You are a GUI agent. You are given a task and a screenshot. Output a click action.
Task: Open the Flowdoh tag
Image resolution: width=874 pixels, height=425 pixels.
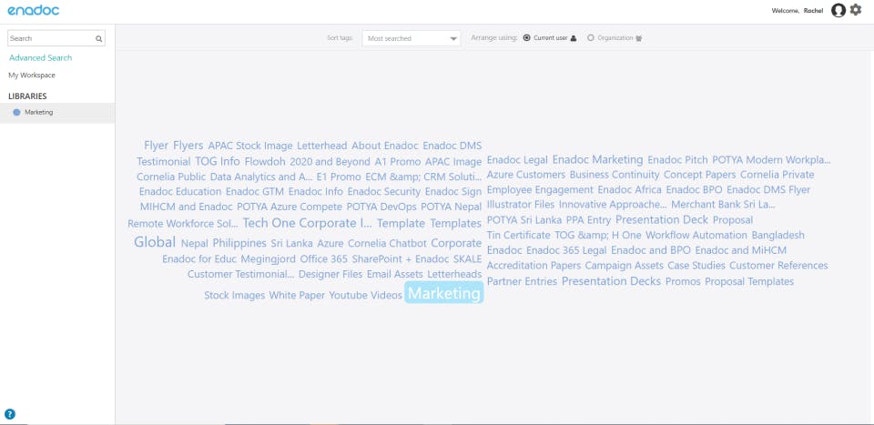[265, 161]
